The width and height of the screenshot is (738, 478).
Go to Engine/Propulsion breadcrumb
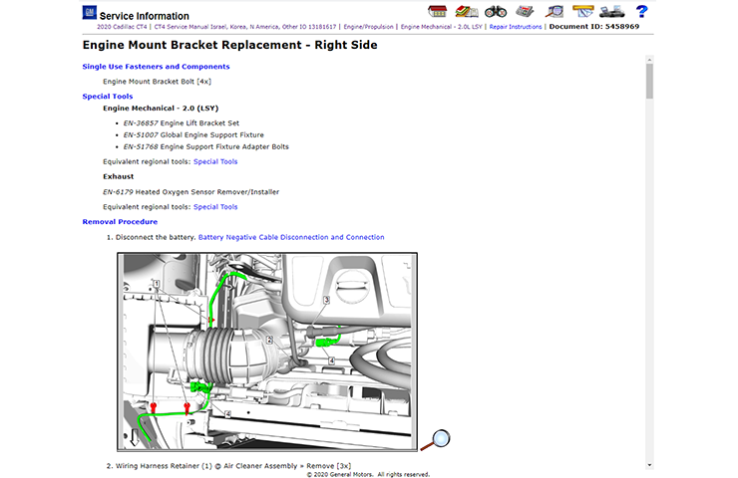(369, 27)
